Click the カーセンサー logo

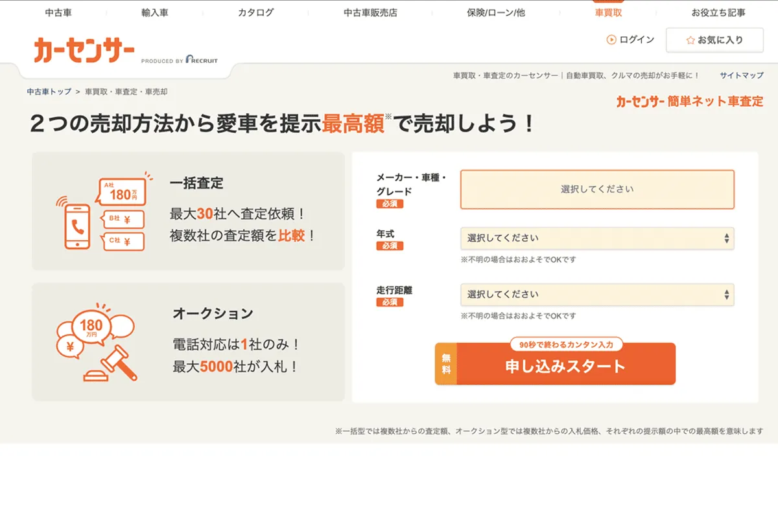pos(84,51)
